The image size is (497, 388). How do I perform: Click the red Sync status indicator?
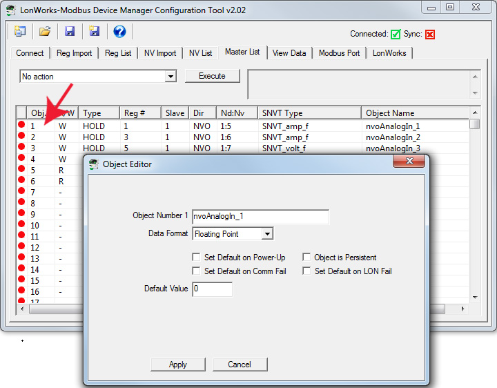tap(430, 34)
